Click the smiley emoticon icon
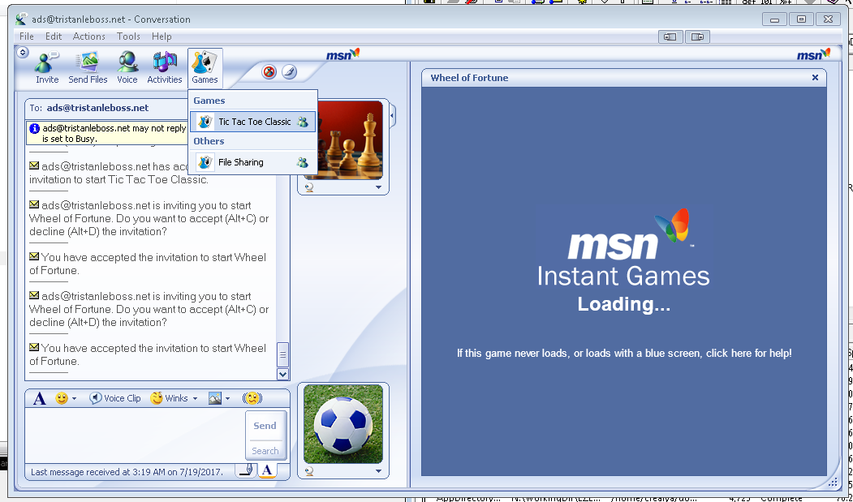853x502 pixels. (x=62, y=399)
